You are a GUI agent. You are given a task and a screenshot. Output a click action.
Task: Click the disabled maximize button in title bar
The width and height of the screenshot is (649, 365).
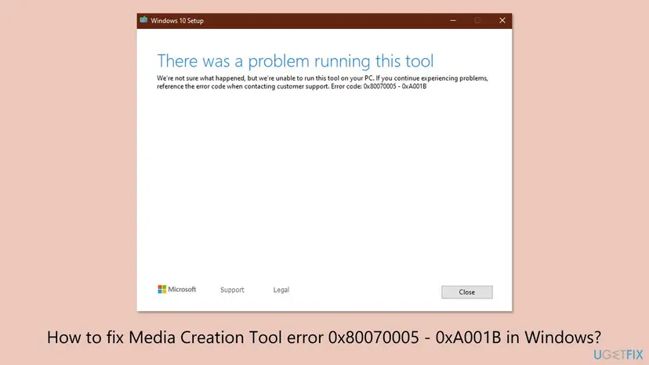(x=477, y=20)
